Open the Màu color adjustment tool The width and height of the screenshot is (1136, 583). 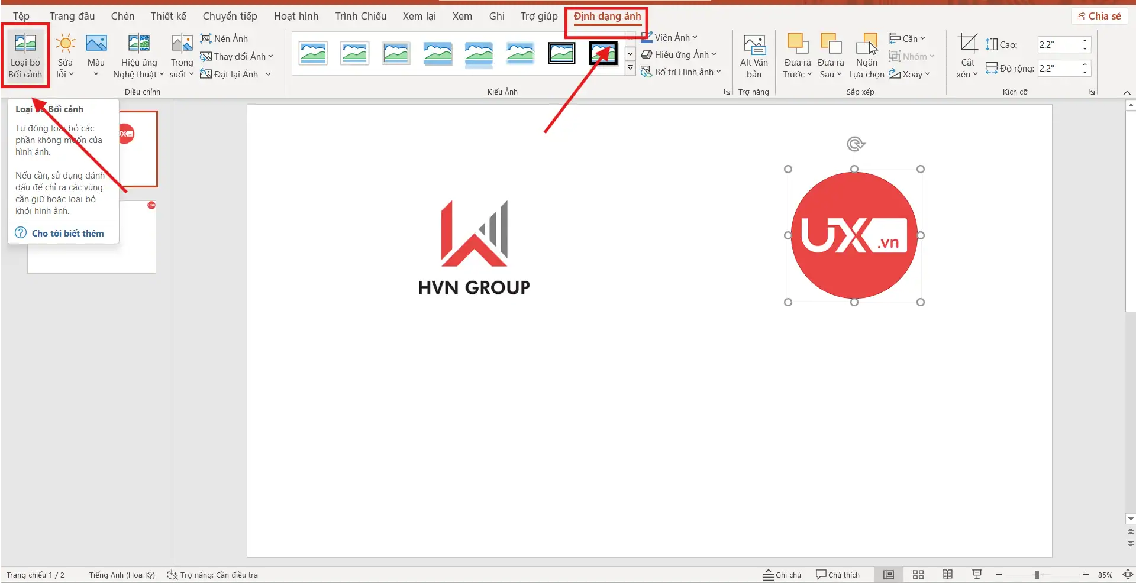point(96,56)
